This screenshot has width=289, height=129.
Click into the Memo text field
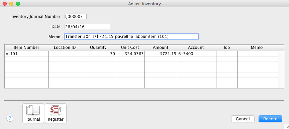(131, 36)
